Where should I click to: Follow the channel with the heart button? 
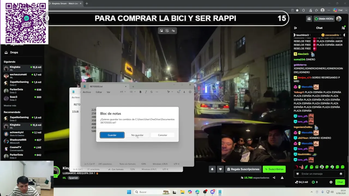coord(220,169)
